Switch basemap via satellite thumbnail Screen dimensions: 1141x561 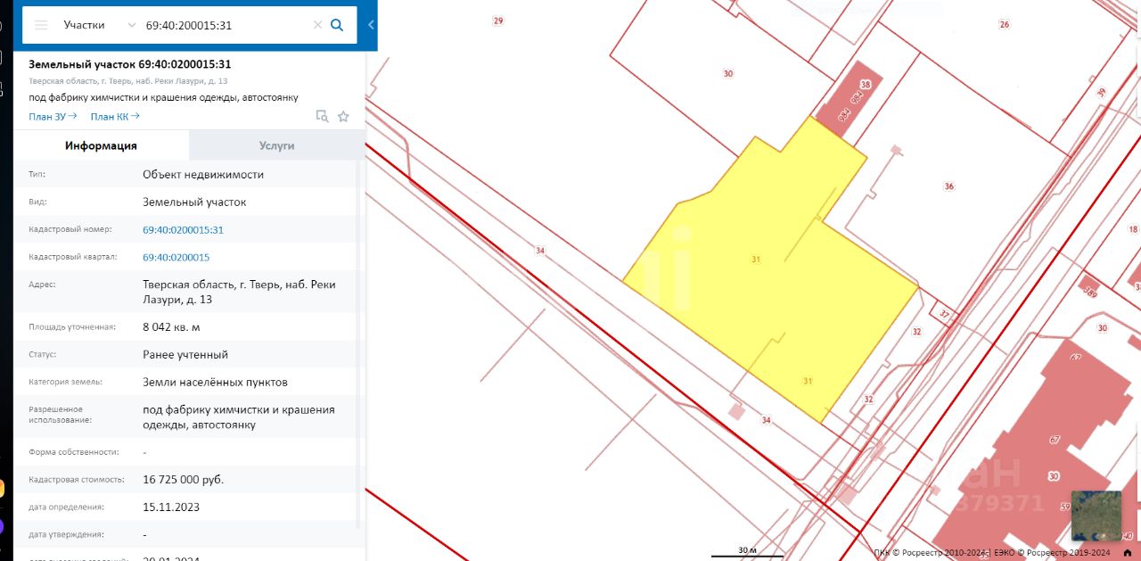click(1096, 516)
